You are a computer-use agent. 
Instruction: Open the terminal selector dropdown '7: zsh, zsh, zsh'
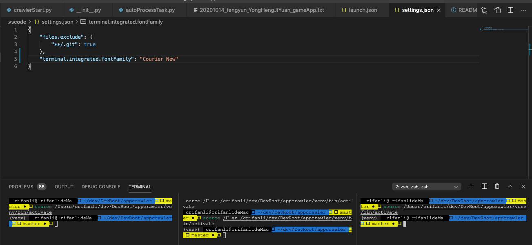click(426, 187)
